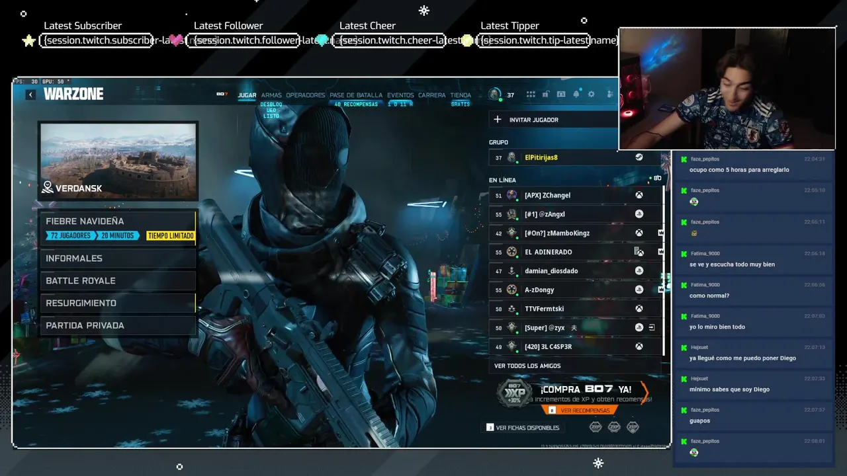The height and width of the screenshot is (476, 847).
Task: Click the BO7 XP +30% badge
Action: click(514, 394)
